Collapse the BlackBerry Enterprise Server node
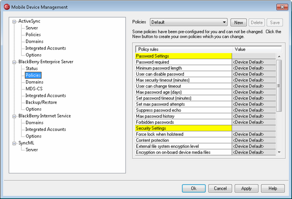The width and height of the screenshot is (292, 199). 14,62
